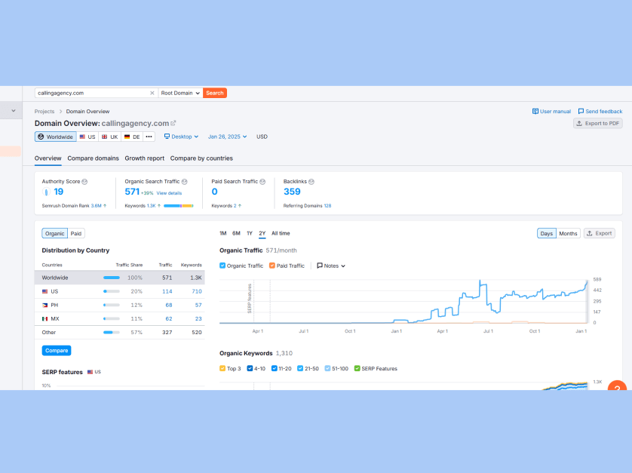Click the keywords distribution color bar
Viewport: 632px width, 473px height.
(178, 205)
